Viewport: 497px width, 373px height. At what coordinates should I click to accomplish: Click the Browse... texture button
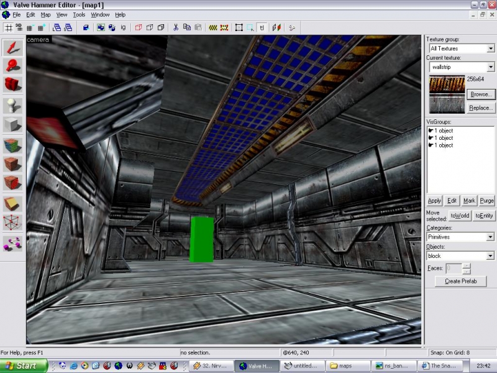coord(480,94)
